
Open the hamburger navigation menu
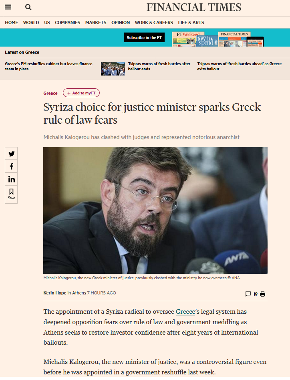tap(8, 7)
